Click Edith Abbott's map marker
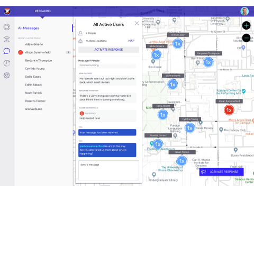Screen dimensions: 254x275 (162, 115)
